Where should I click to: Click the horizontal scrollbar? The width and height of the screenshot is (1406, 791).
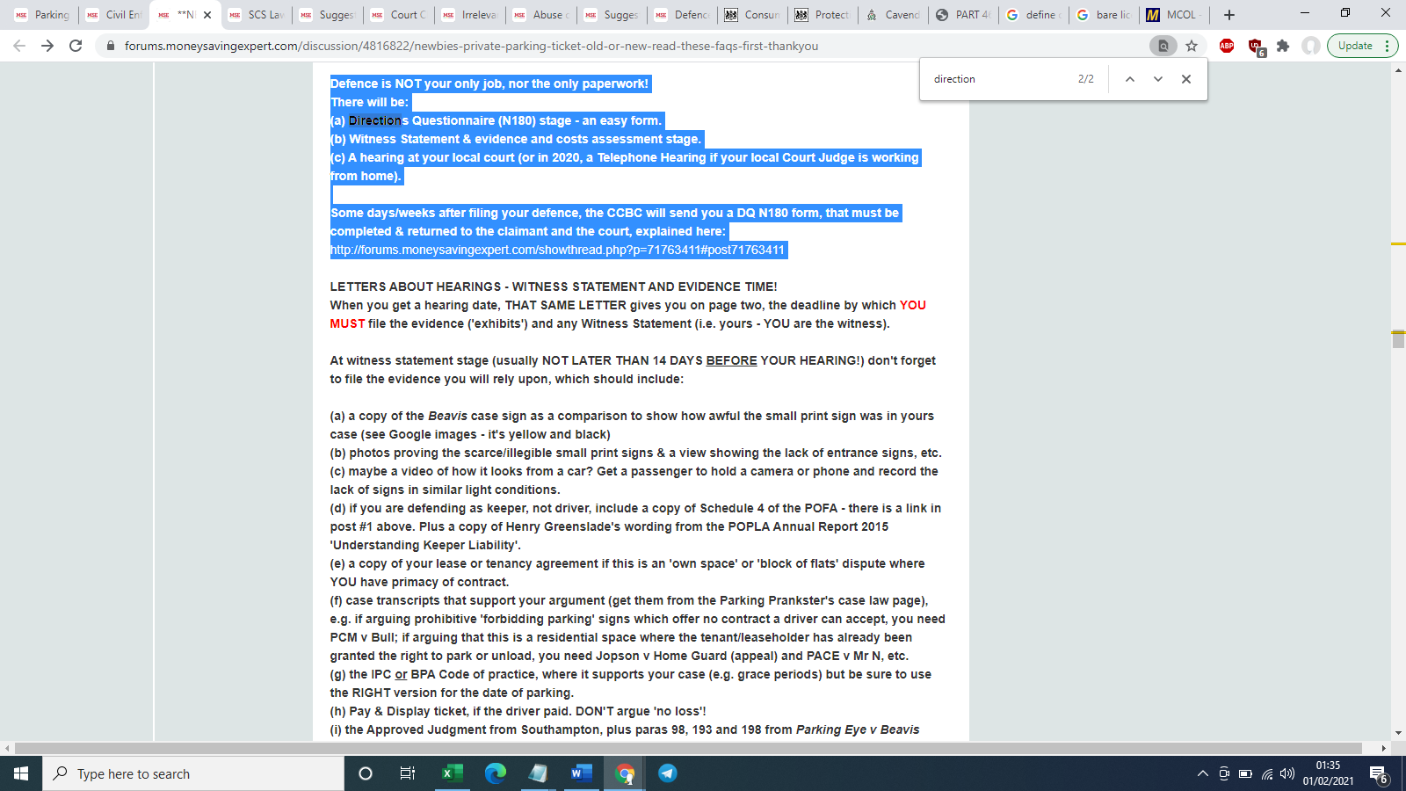688,748
